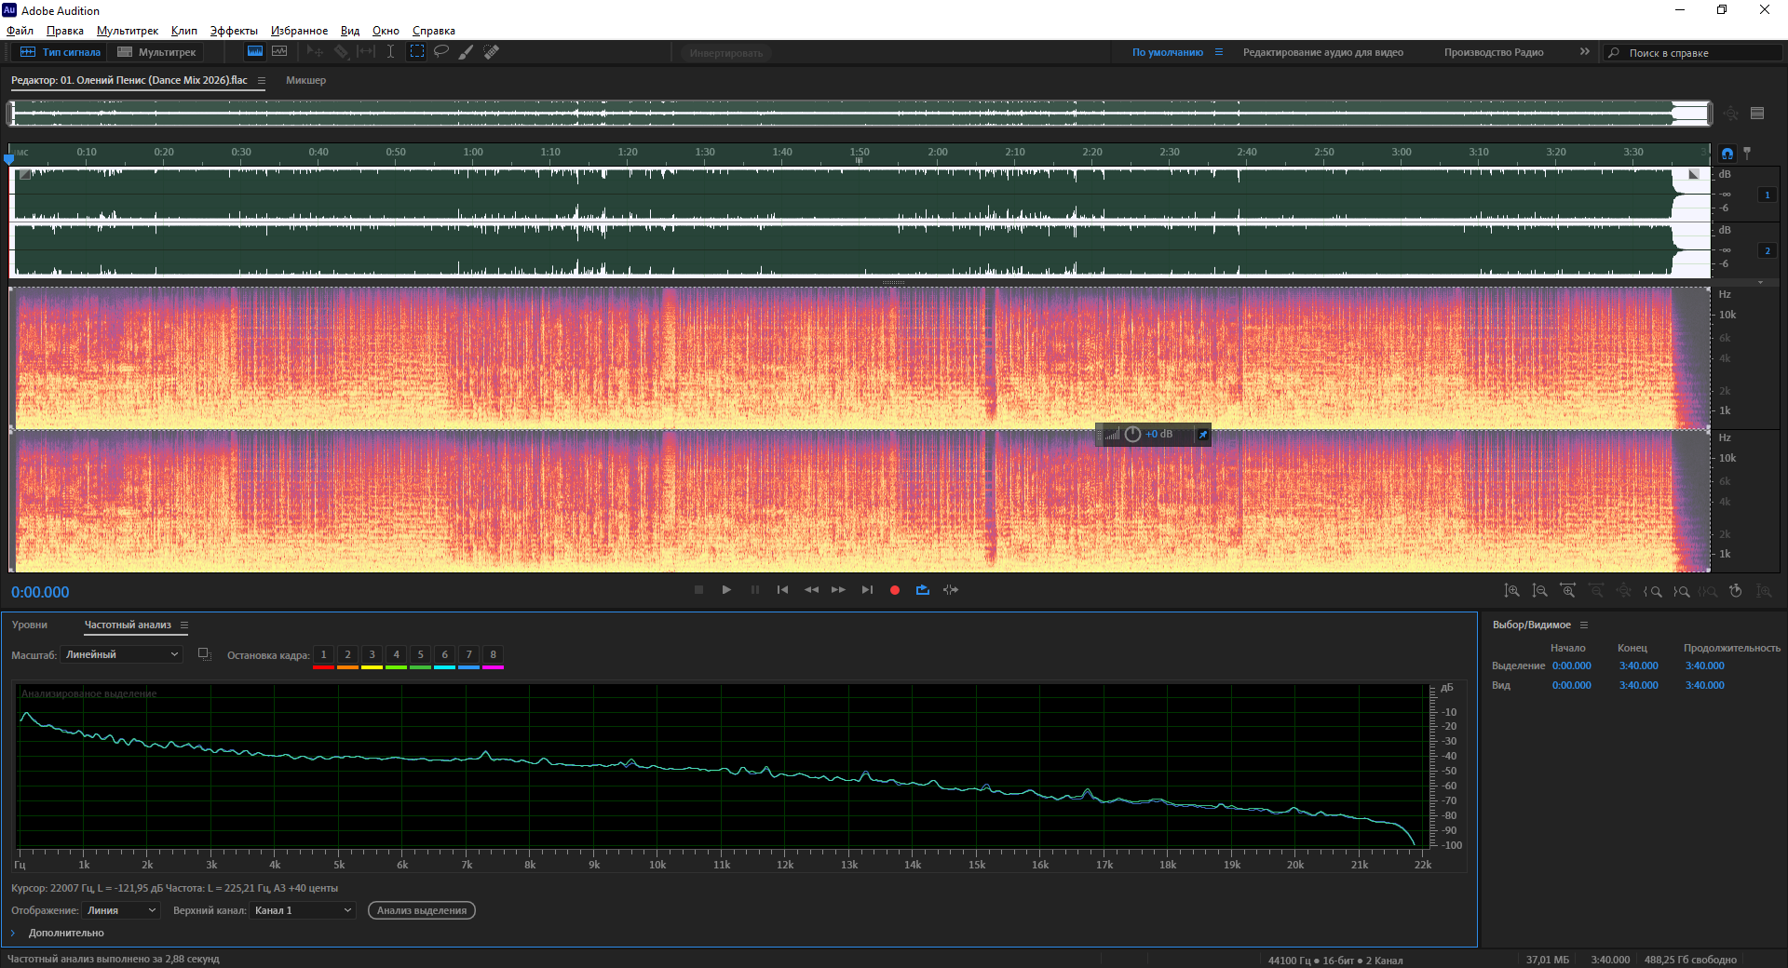The image size is (1788, 968).
Task: Start playback with the Play button
Action: [726, 590]
